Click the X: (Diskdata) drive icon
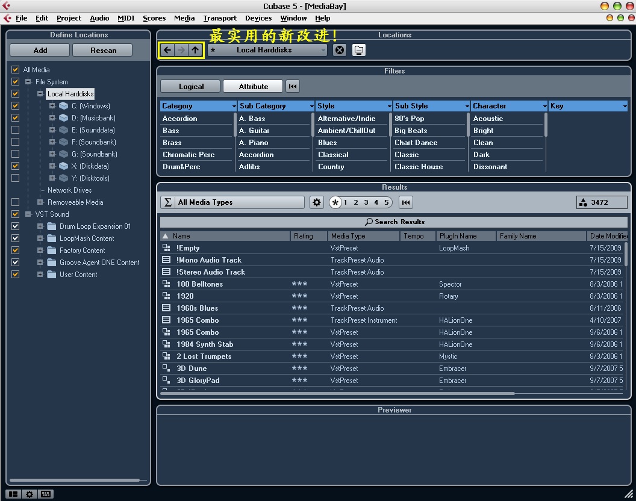 tap(63, 166)
